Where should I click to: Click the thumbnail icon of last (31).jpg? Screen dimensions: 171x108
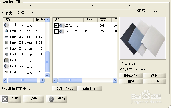pyautogui.click(x=6, y=54)
